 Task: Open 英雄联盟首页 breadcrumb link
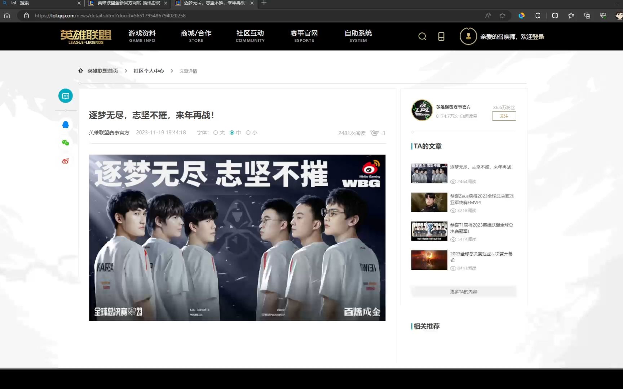pos(102,71)
